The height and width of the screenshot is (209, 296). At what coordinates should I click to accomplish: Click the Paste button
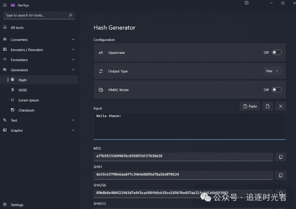250,106
